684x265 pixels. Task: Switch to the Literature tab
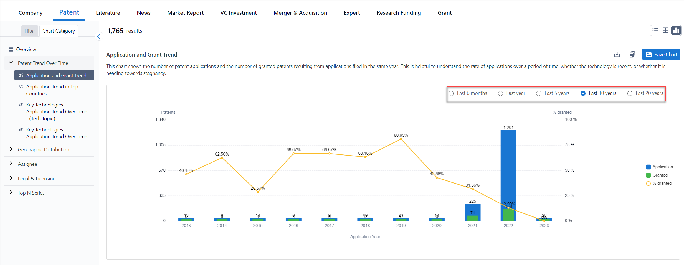(108, 13)
